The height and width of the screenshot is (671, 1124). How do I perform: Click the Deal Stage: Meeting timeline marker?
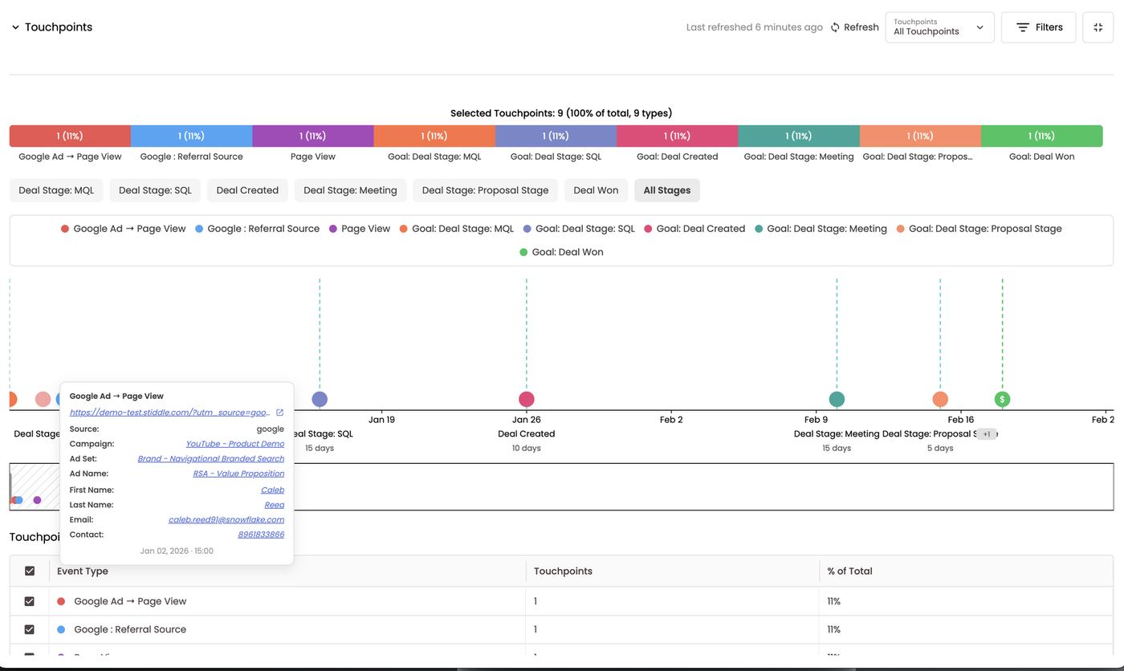(x=837, y=399)
